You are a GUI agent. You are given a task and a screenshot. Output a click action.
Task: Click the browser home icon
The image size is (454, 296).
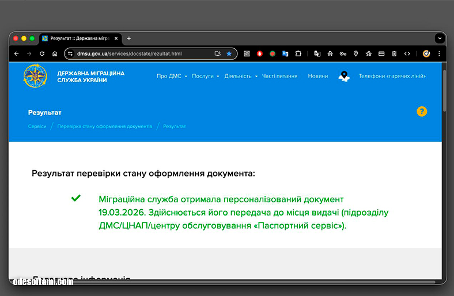(55, 53)
